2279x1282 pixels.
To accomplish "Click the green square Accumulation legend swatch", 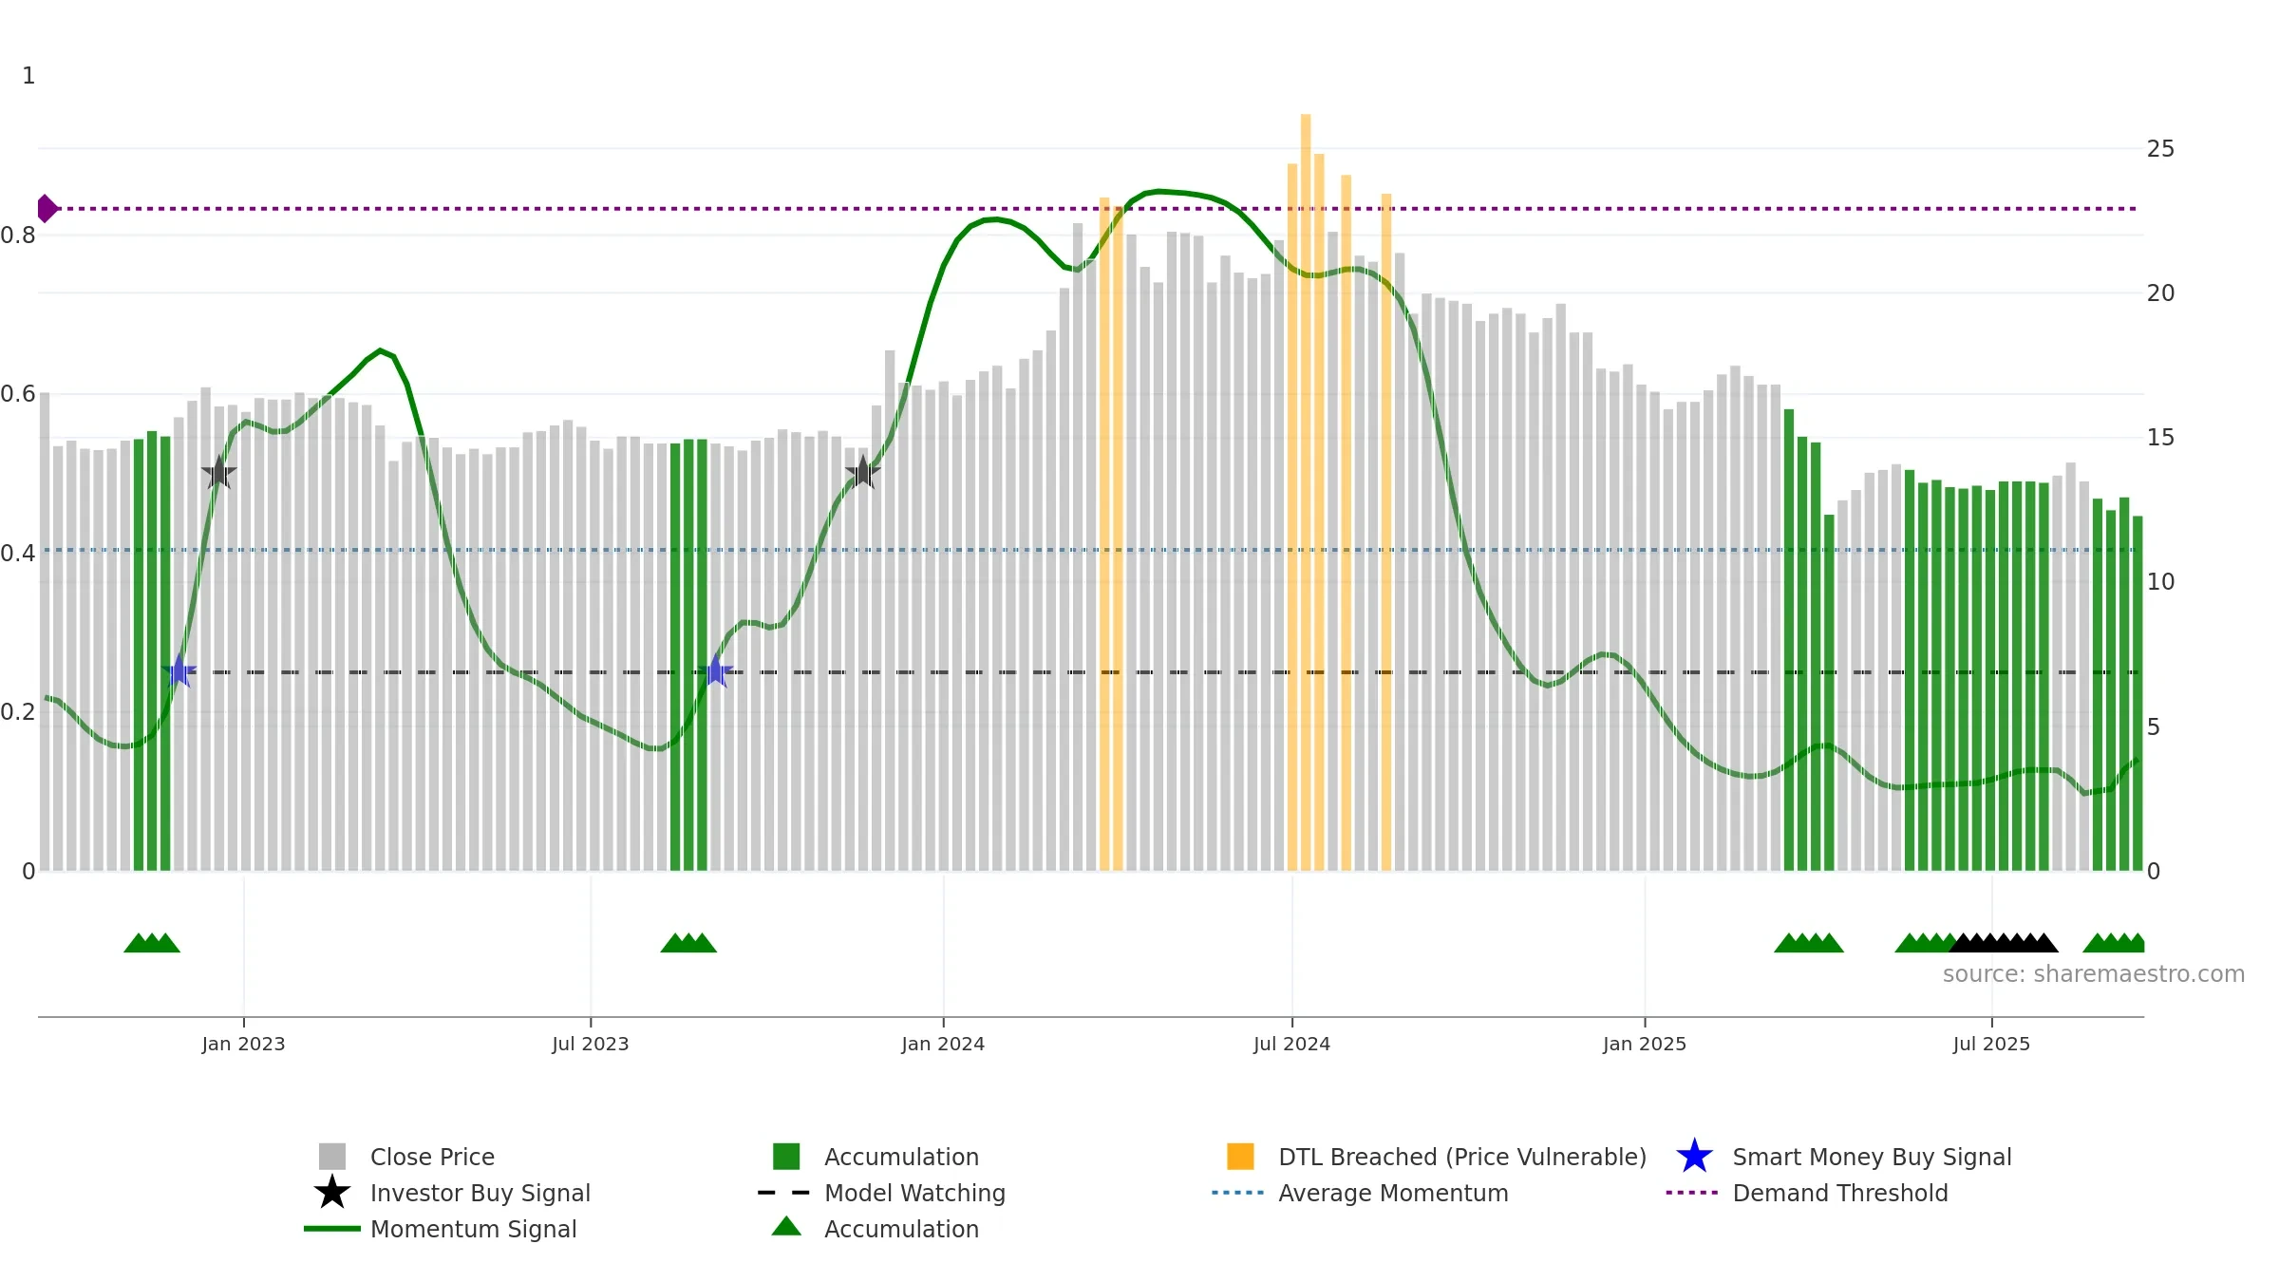I will (x=786, y=1157).
